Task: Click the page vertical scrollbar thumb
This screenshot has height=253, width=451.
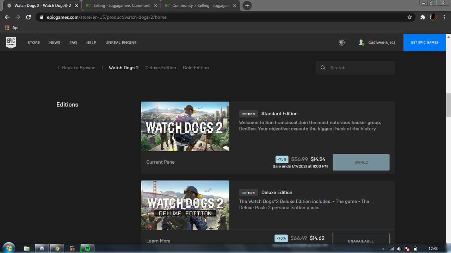Action: [448, 105]
